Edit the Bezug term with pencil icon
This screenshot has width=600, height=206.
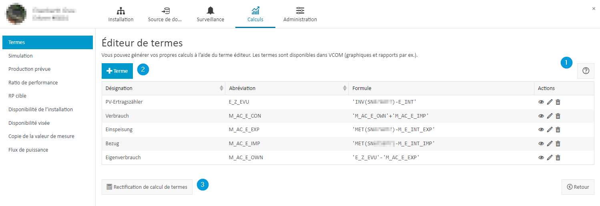click(550, 144)
